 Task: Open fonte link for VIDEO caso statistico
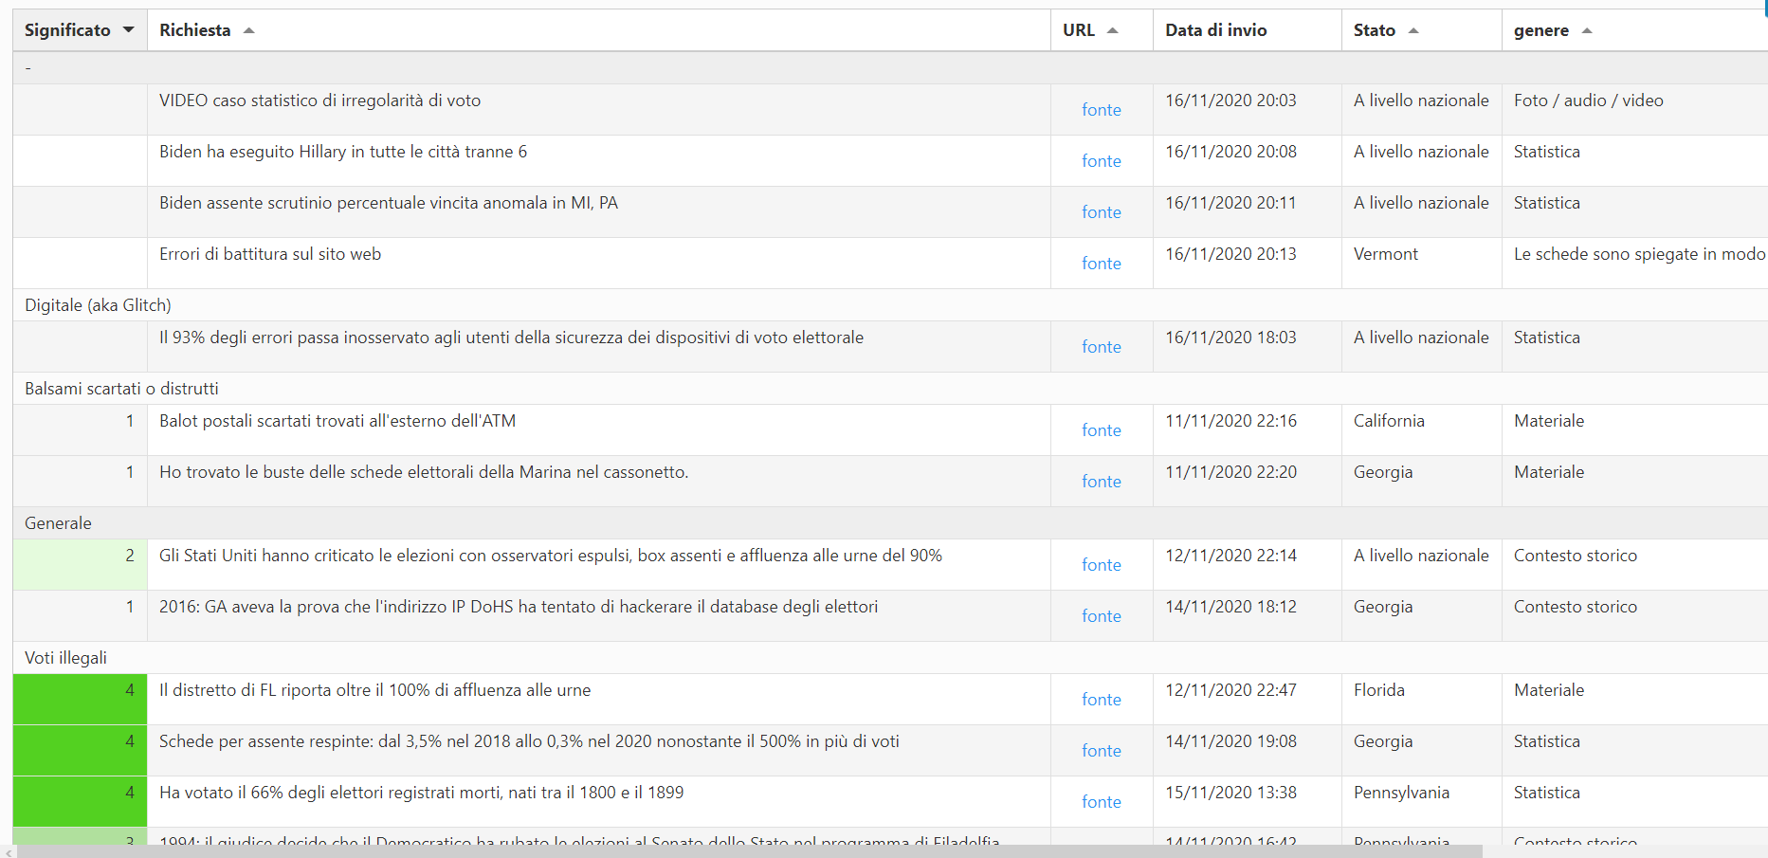(x=1101, y=110)
